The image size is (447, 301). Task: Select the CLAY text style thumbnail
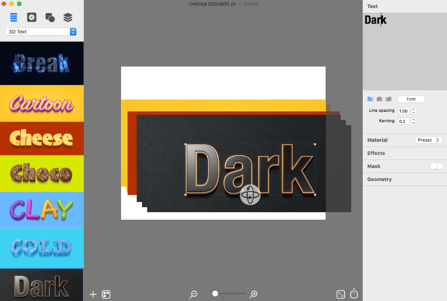click(42, 210)
